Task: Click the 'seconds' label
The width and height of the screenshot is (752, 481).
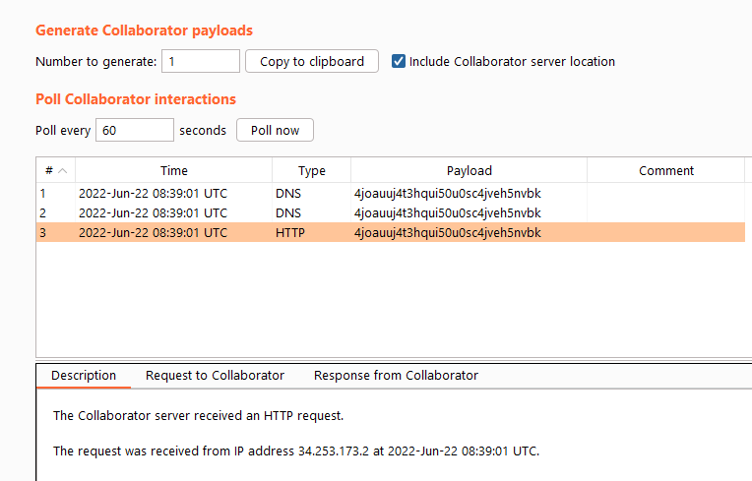Action: [203, 130]
